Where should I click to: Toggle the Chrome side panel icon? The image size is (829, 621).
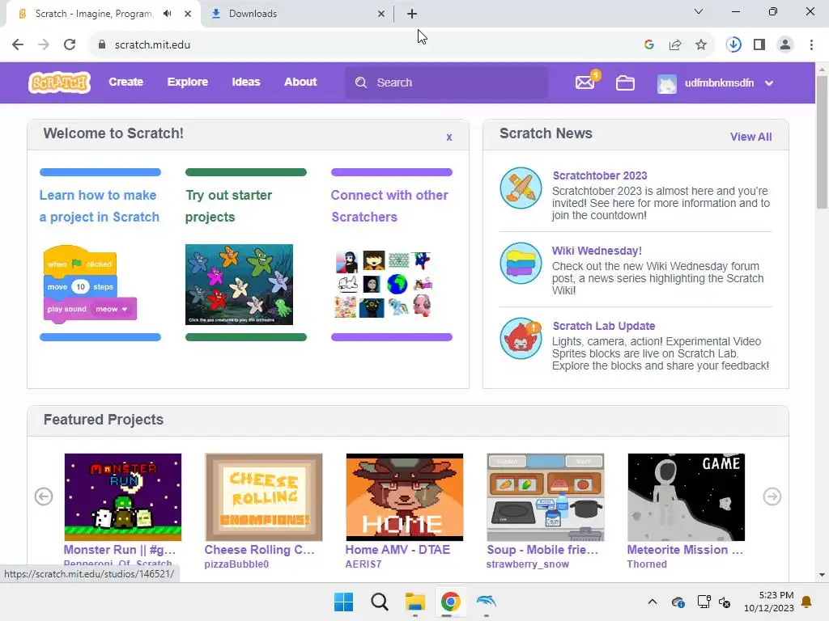point(759,45)
